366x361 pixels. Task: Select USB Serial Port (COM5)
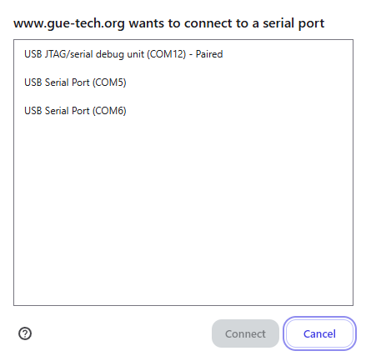tap(183, 83)
